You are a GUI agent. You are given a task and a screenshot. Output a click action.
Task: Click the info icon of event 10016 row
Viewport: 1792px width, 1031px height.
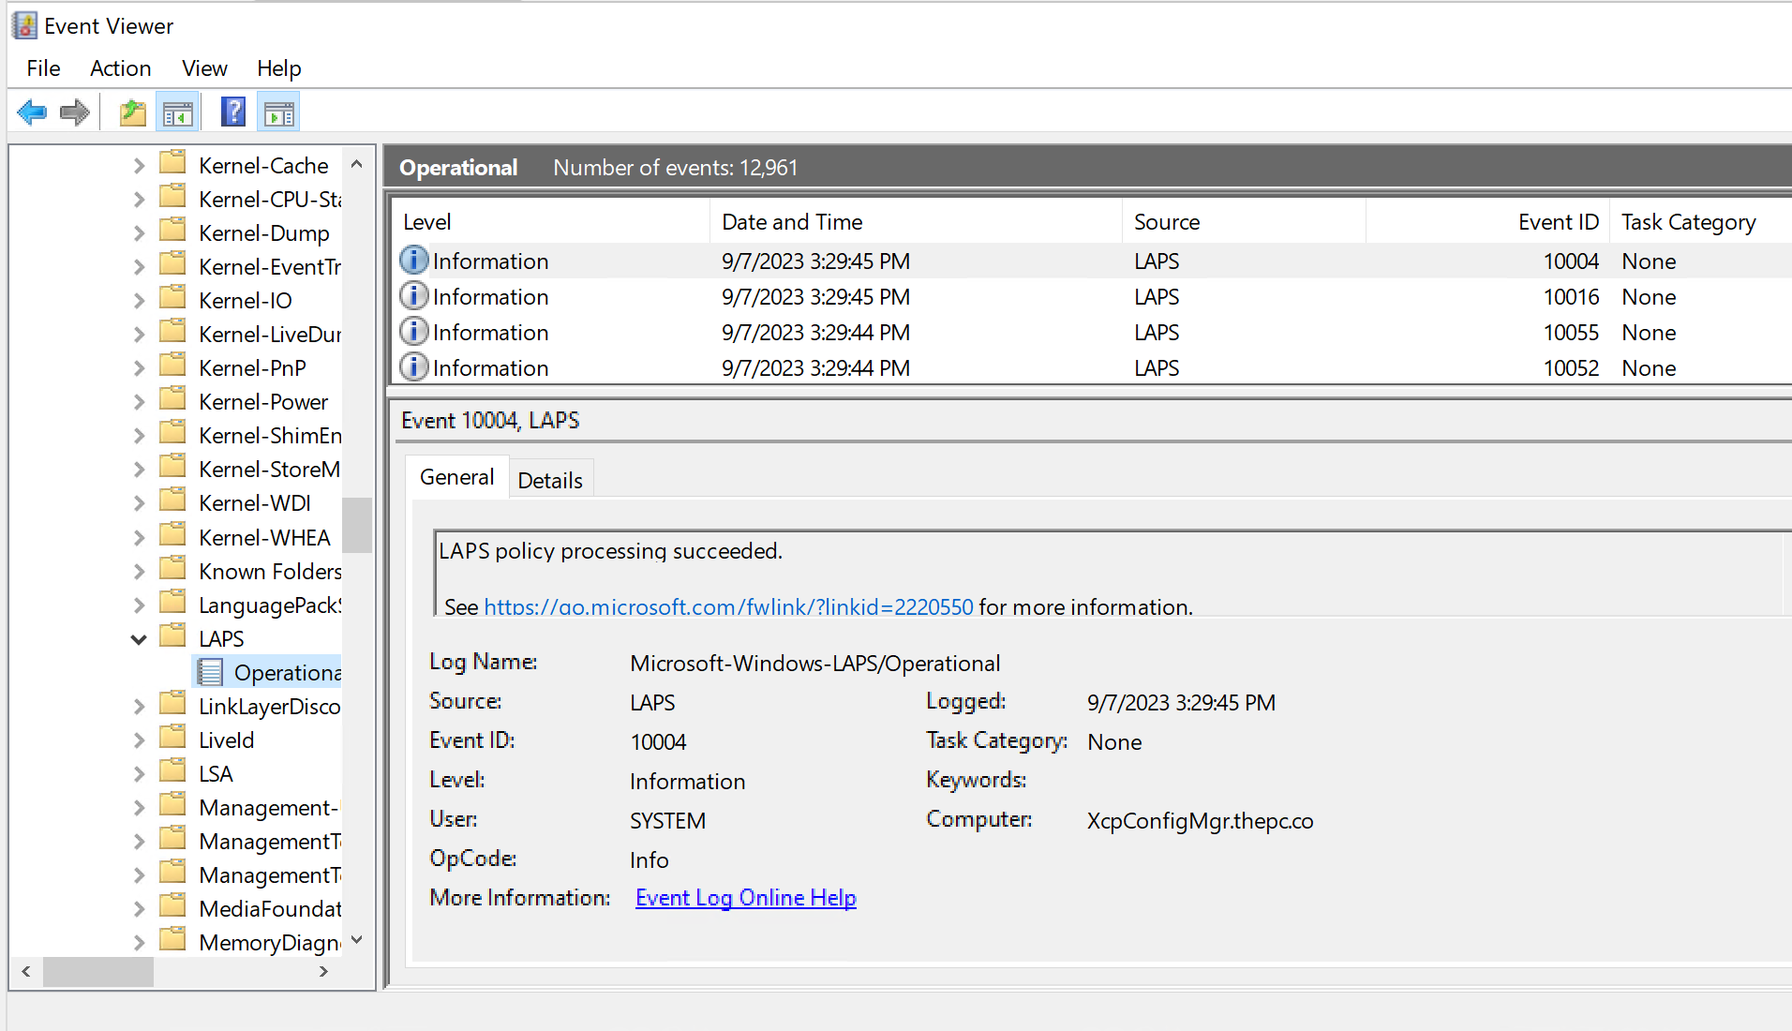click(413, 295)
